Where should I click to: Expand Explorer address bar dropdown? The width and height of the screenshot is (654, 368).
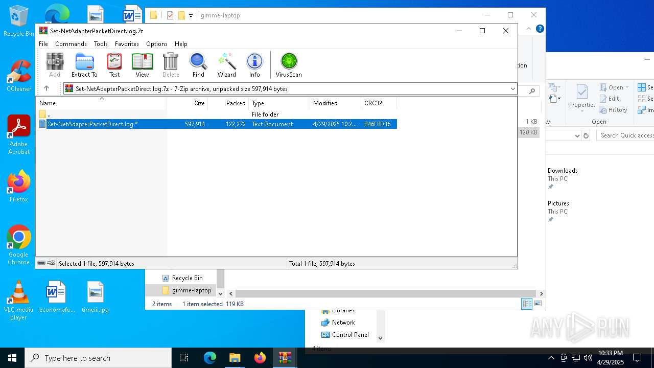point(577,135)
